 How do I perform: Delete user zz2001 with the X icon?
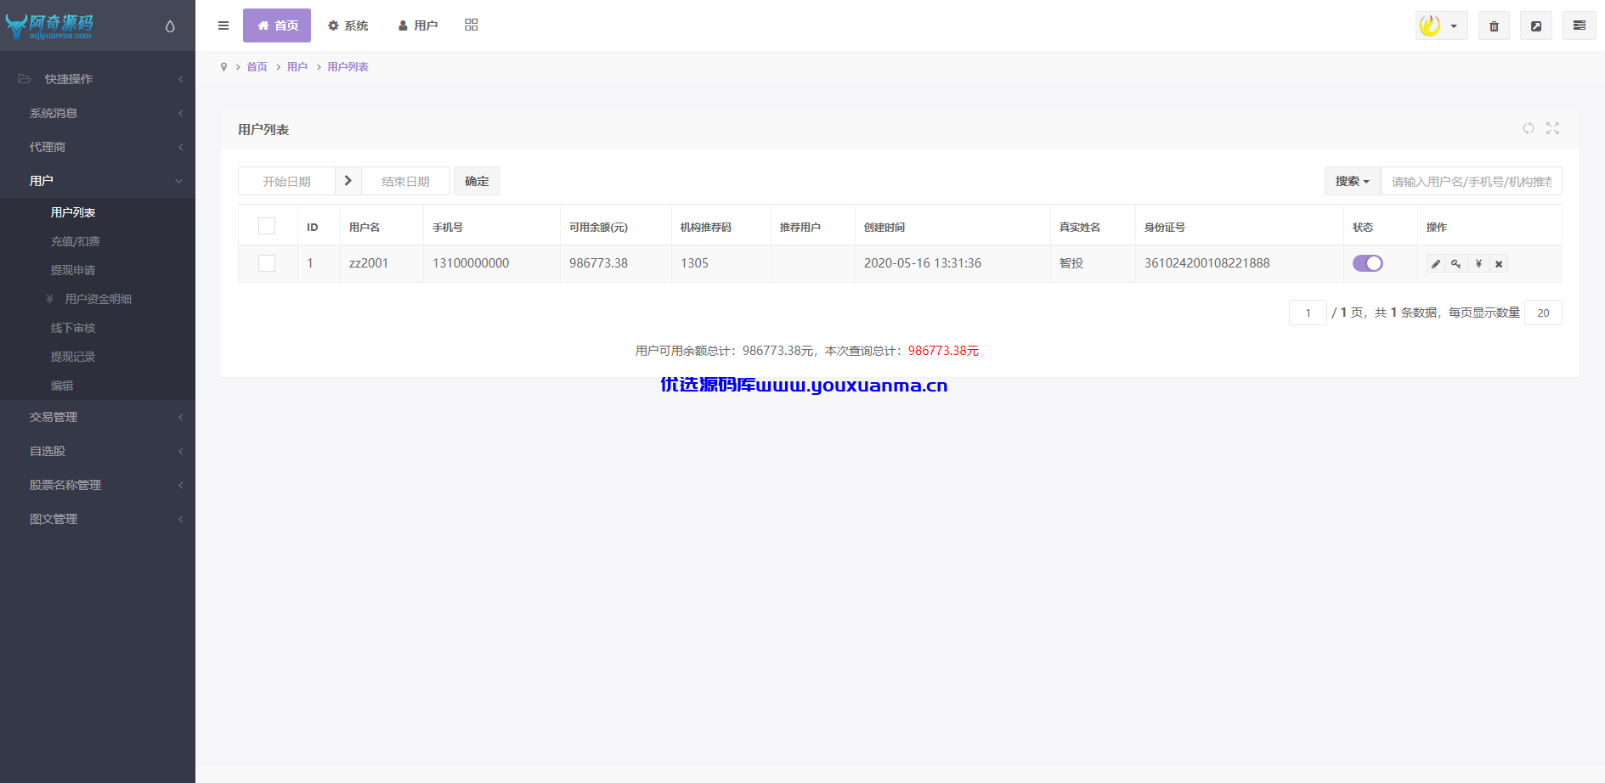[x=1499, y=264]
